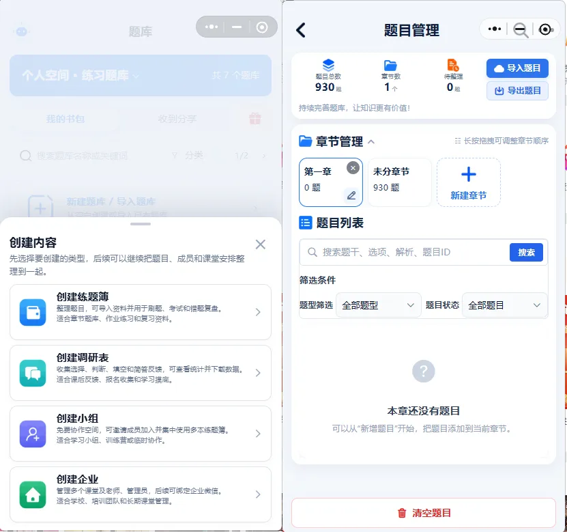Open 创建企业 option
567x532 pixels.
[141, 494]
